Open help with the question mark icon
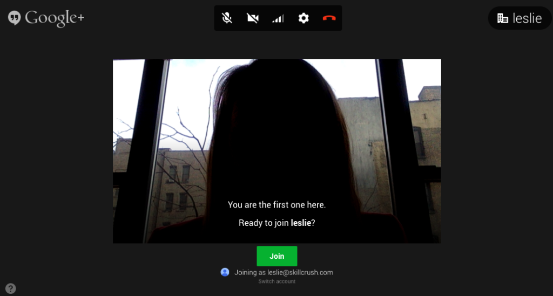Viewport: 553px width, 296px height. pos(11,288)
